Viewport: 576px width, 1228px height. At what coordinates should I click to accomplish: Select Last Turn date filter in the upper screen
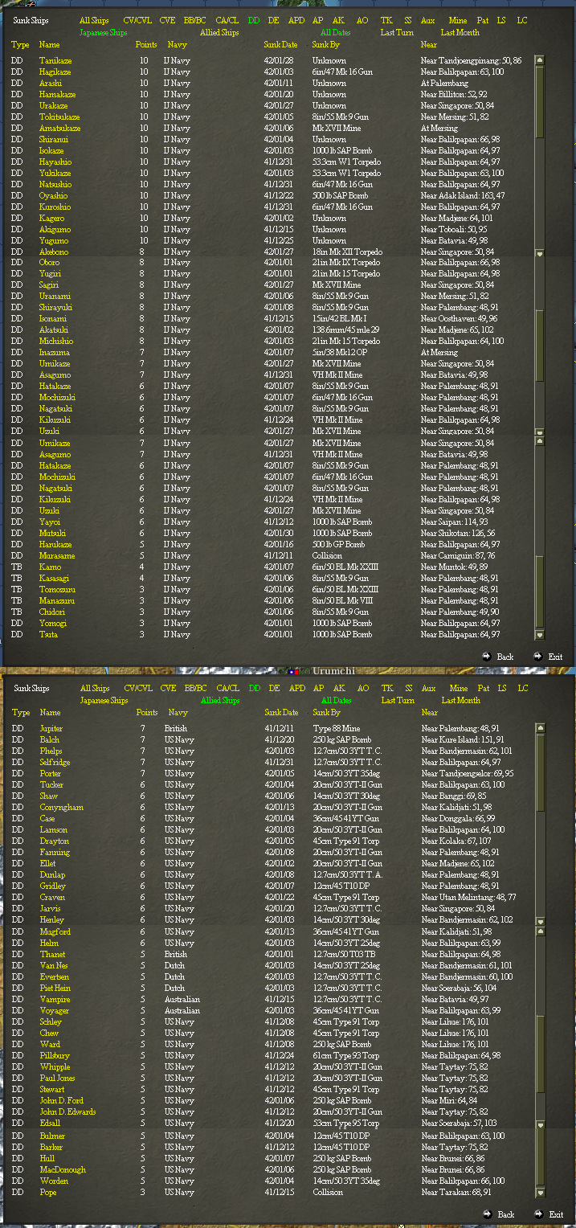tap(397, 33)
